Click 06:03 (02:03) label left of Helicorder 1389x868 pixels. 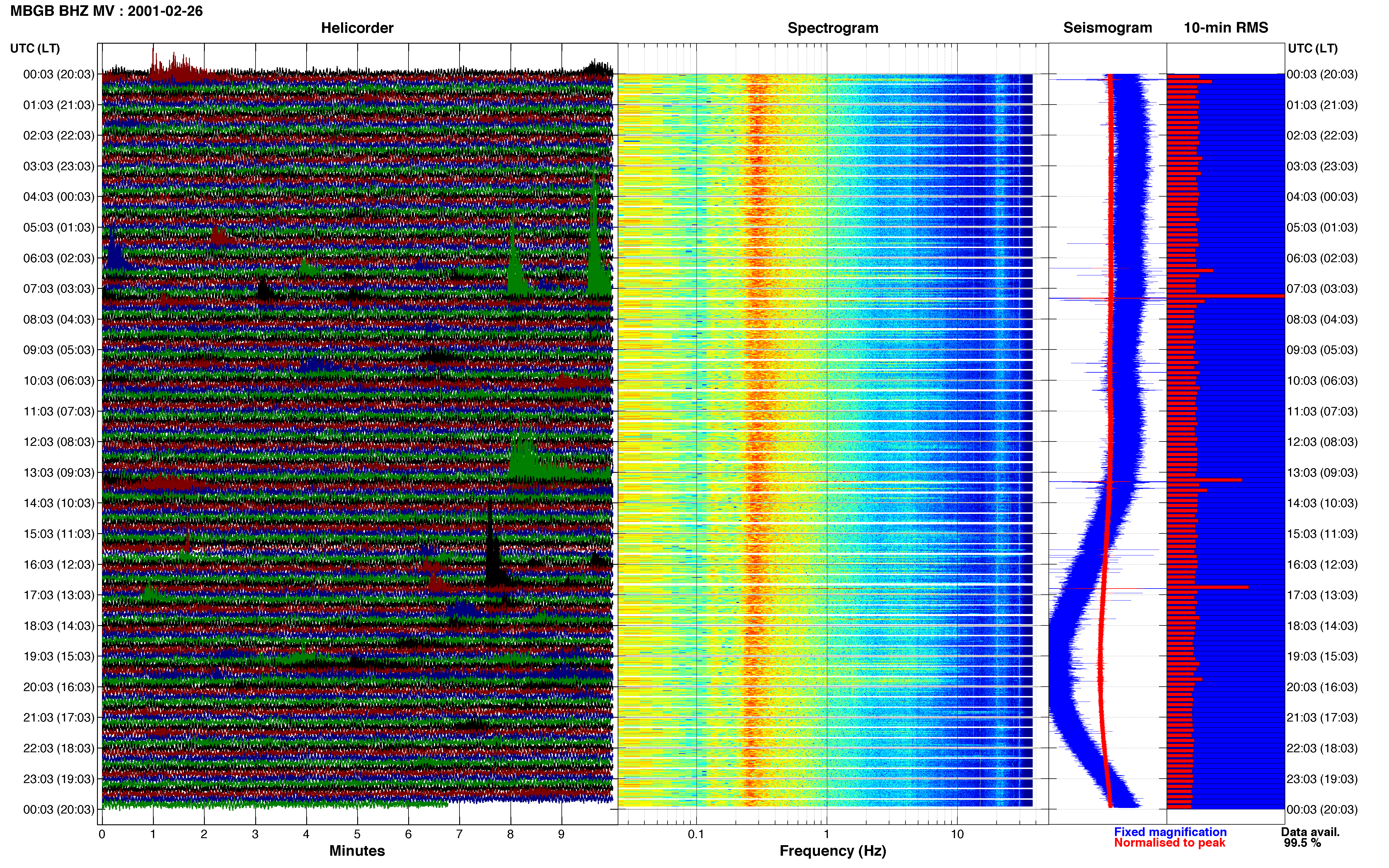[x=59, y=258]
